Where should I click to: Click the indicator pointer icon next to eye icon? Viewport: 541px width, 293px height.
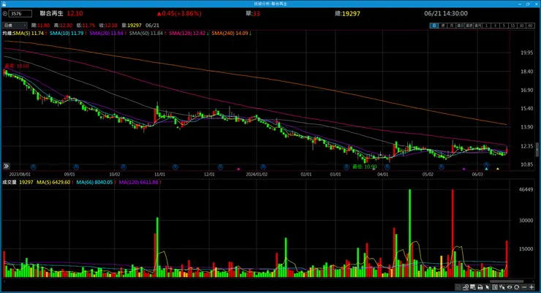(502, 287)
